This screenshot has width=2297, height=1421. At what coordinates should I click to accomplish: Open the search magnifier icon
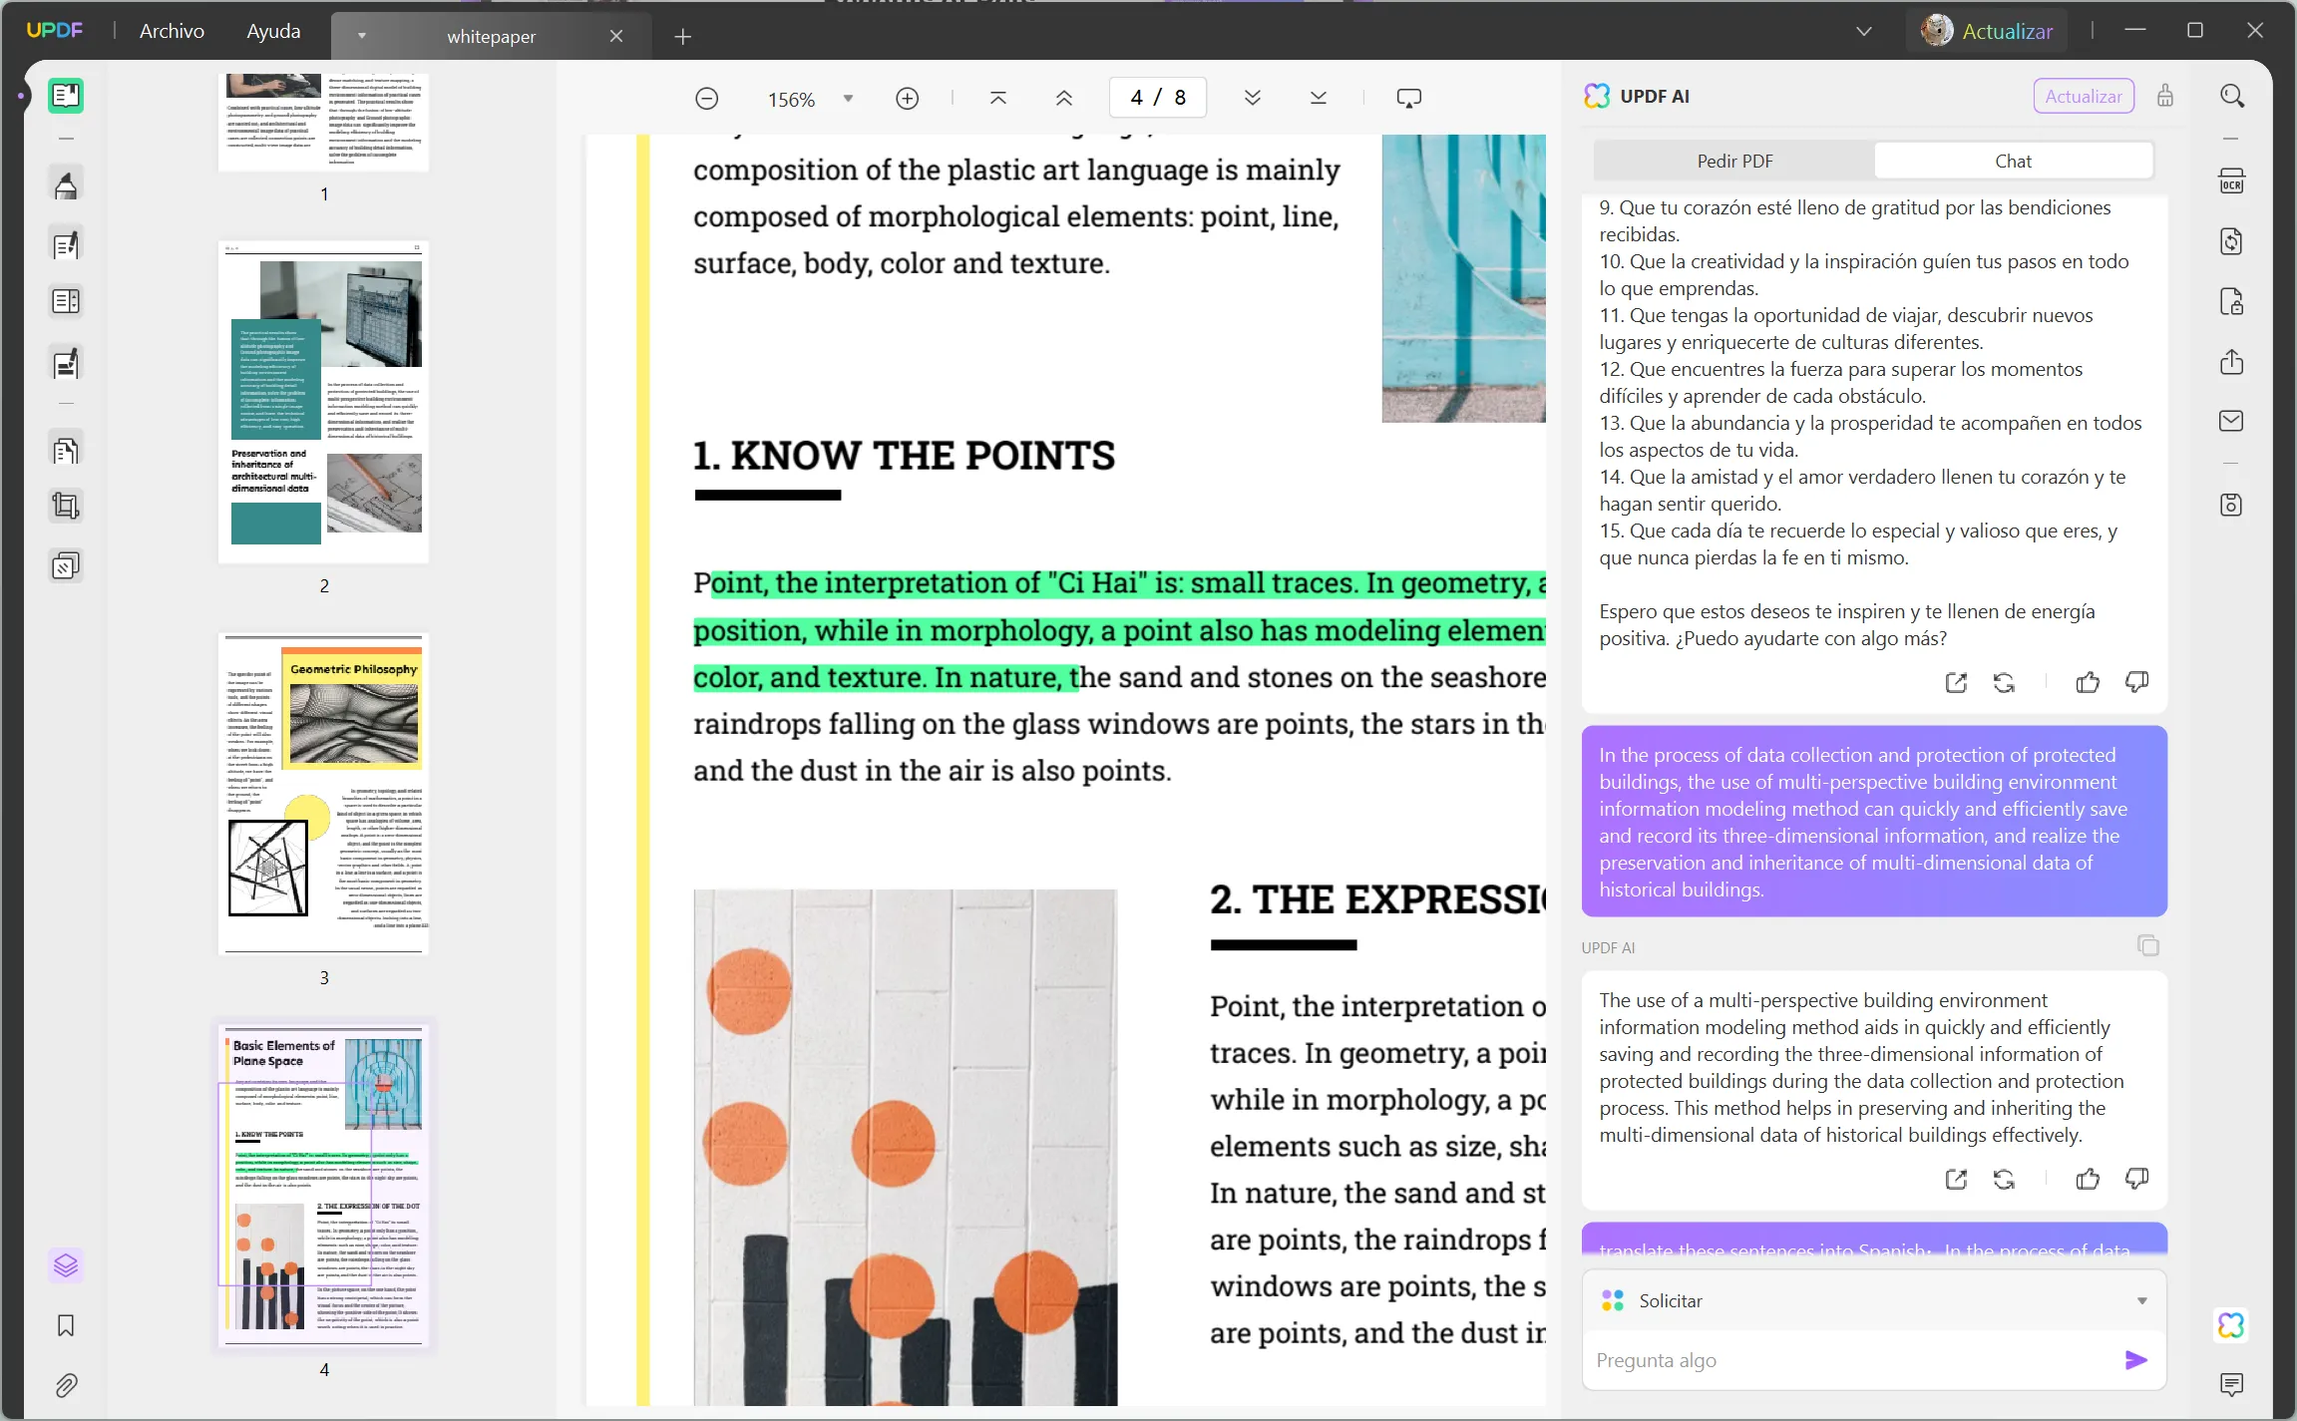(2232, 96)
